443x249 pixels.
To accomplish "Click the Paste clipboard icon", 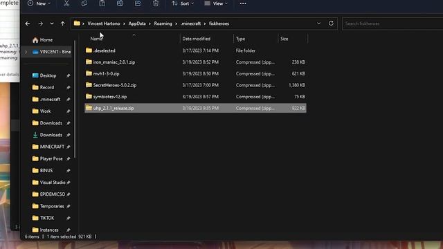I will (102, 3).
